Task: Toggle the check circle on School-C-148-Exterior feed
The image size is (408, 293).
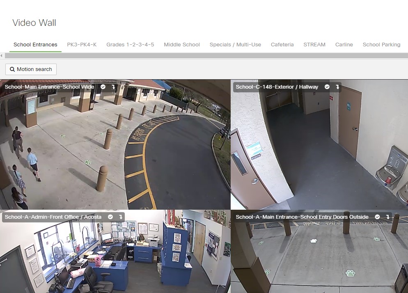Action: click(x=327, y=87)
